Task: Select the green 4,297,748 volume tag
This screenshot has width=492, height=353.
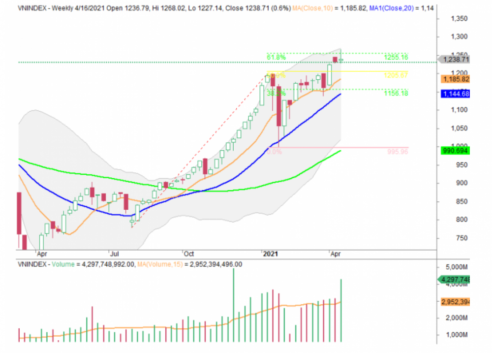Action: [456, 280]
